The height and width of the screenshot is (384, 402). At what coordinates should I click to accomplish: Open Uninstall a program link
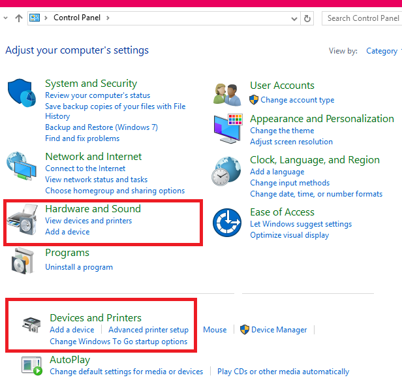tap(79, 267)
